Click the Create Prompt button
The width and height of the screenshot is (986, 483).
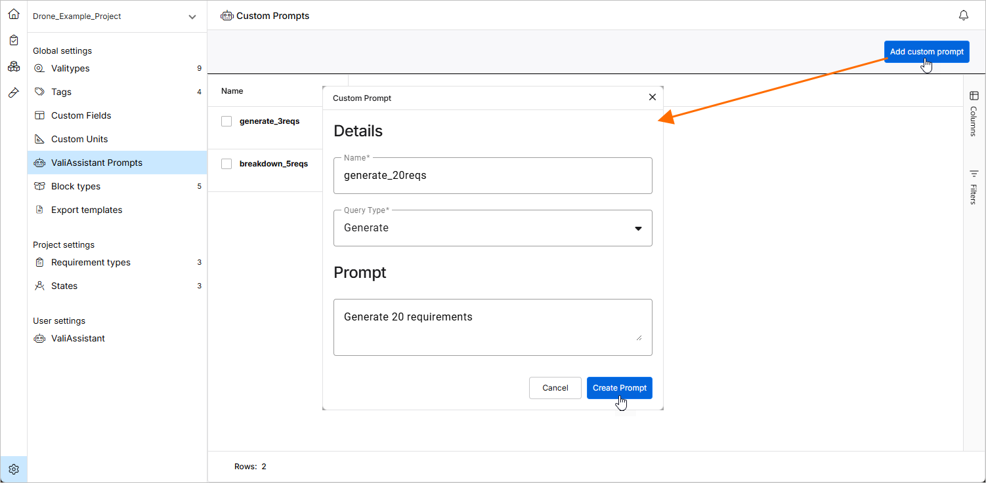coord(619,388)
